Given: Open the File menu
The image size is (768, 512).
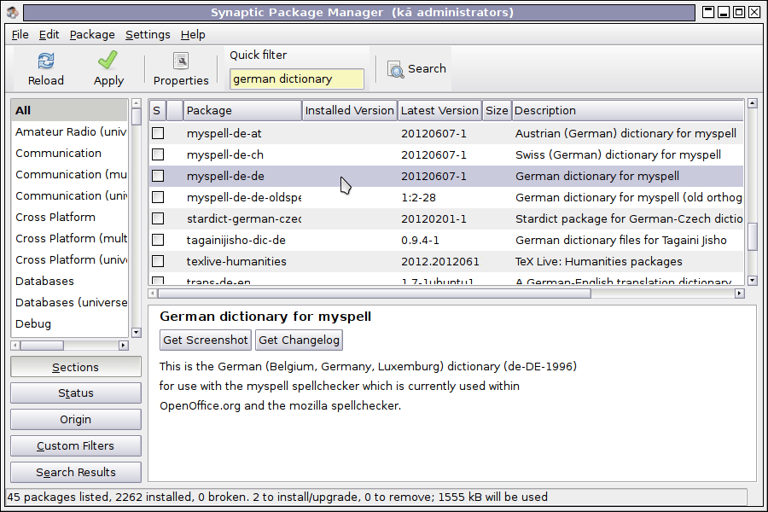Looking at the screenshot, I should (20, 35).
